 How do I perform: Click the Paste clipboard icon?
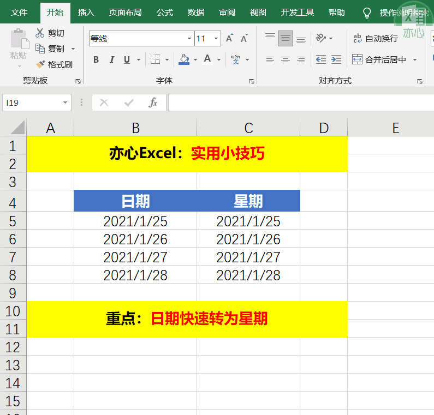click(x=19, y=39)
